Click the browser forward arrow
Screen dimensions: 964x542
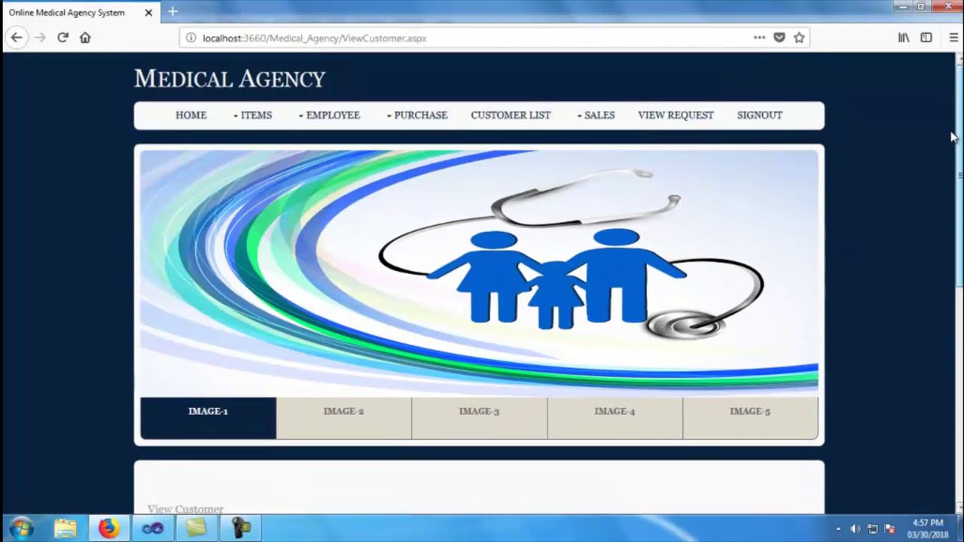coord(40,38)
